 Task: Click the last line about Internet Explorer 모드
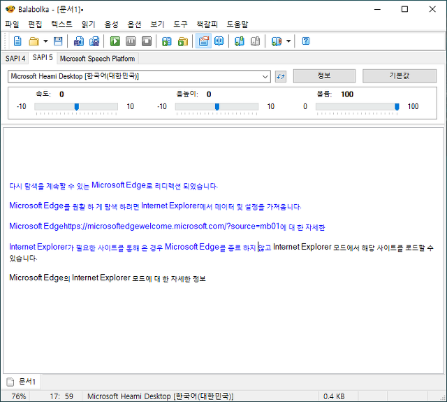108,278
